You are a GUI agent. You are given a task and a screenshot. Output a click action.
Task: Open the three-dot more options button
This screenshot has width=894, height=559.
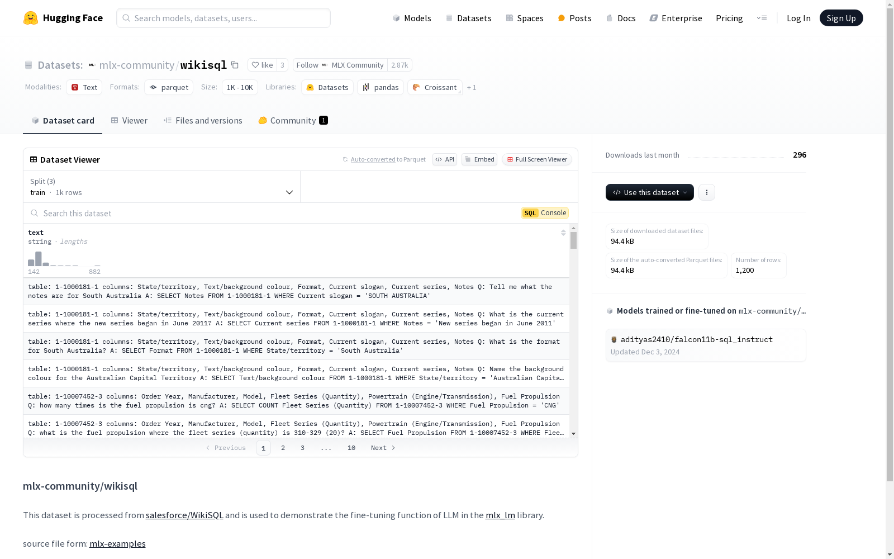[x=707, y=192]
